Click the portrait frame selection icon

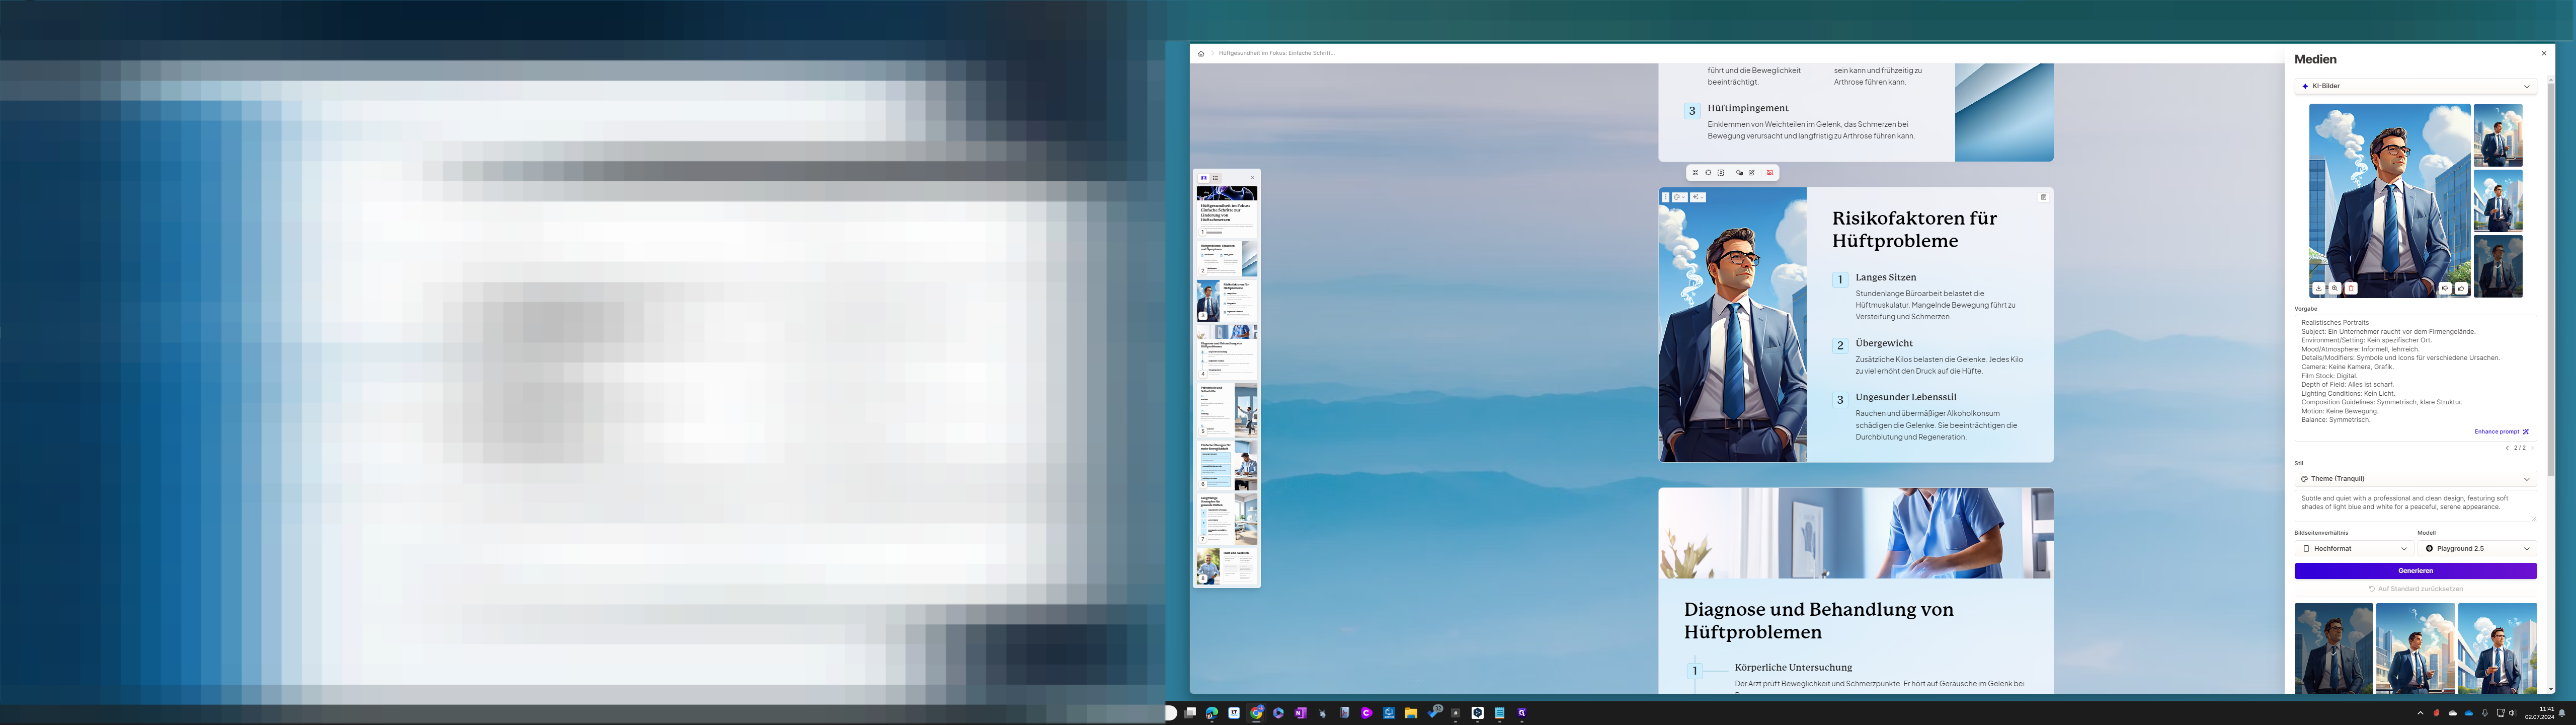(x=1721, y=172)
